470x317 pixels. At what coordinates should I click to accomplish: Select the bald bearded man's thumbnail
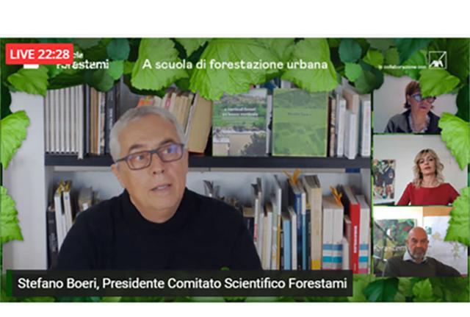416,241
